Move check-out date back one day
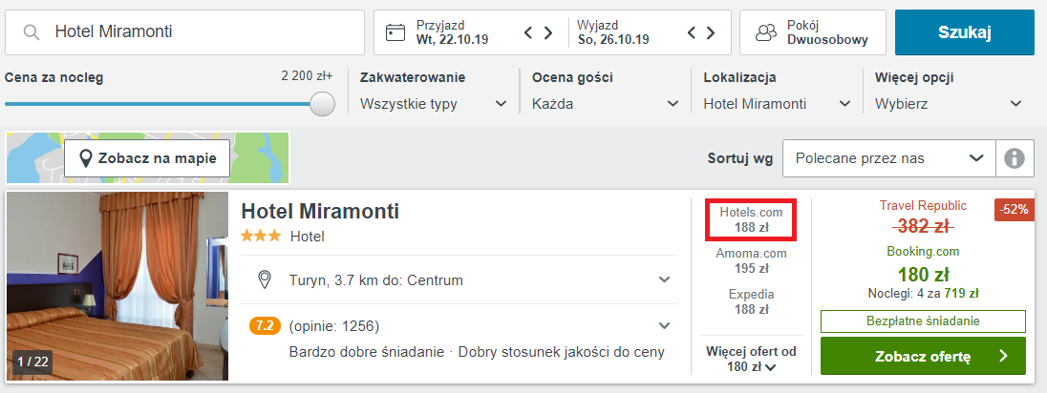 [x=692, y=32]
